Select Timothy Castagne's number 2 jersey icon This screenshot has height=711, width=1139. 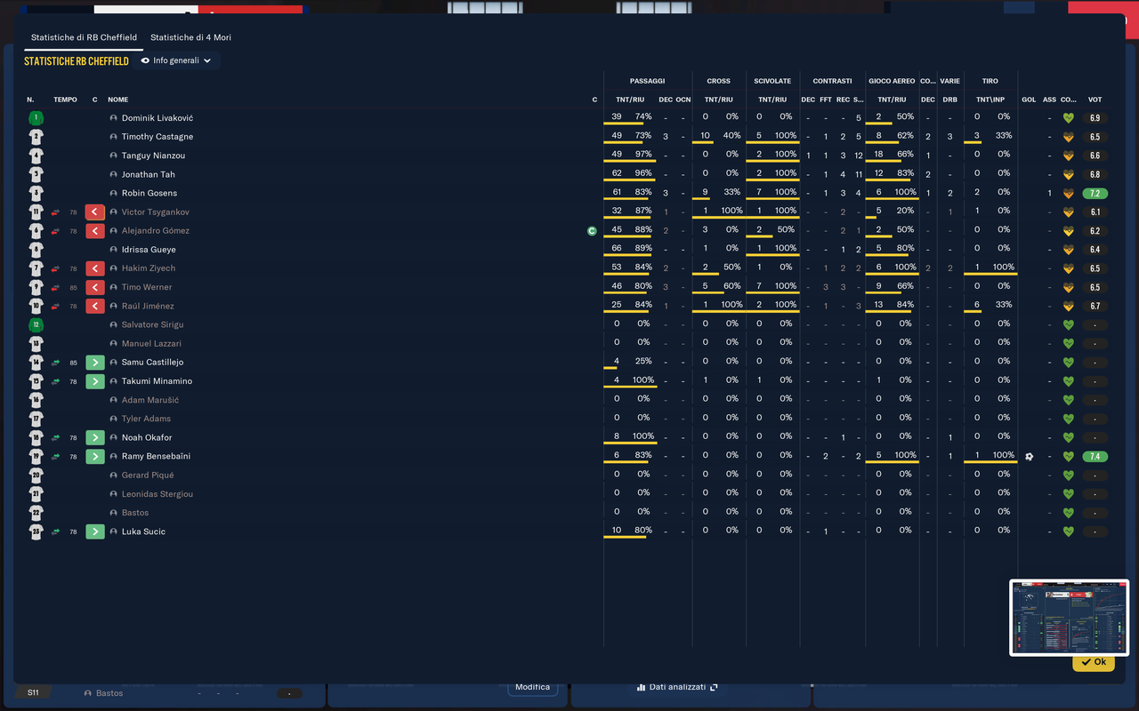[36, 137]
